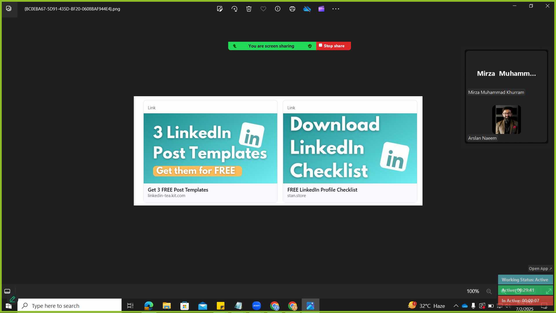556x313 pixels.
Task: Open the Notepad-style app icon on taskbar
Action: coord(238,306)
